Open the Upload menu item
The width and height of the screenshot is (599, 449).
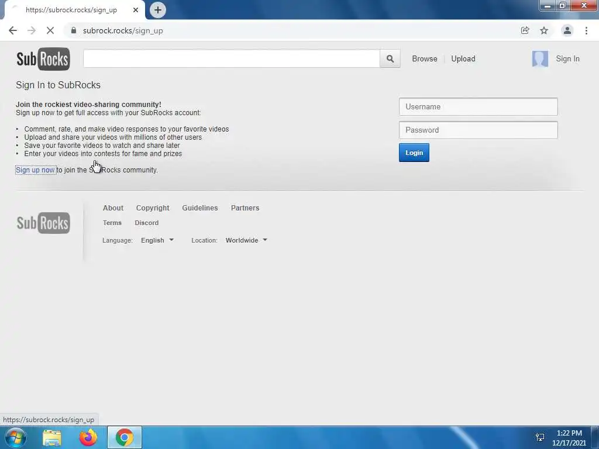(x=463, y=59)
